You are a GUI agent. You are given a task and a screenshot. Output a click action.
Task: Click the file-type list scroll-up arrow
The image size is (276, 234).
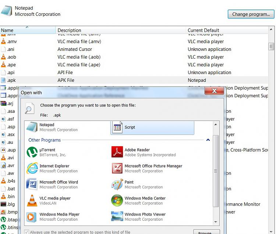click(x=271, y=29)
